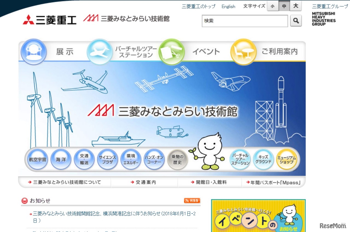Click into the 検索 search field
350x232 pixels.
(x=245, y=21)
